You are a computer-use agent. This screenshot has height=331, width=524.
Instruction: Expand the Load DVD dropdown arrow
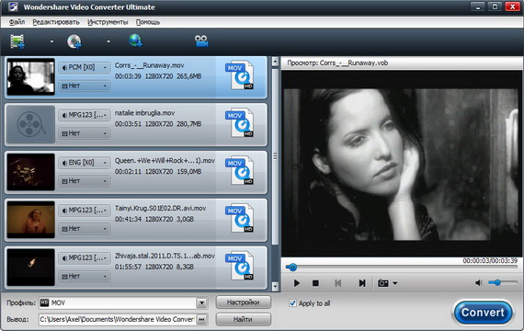[108, 41]
